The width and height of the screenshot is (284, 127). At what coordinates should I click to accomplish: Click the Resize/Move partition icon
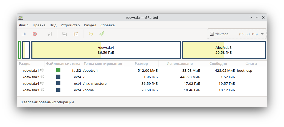(49, 34)
